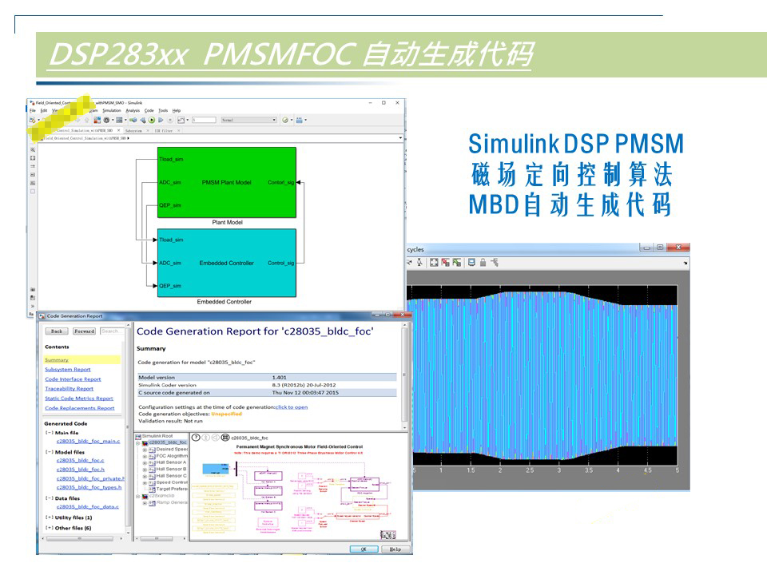Collapse the Model files section in report
767x575 pixels.
click(x=50, y=452)
